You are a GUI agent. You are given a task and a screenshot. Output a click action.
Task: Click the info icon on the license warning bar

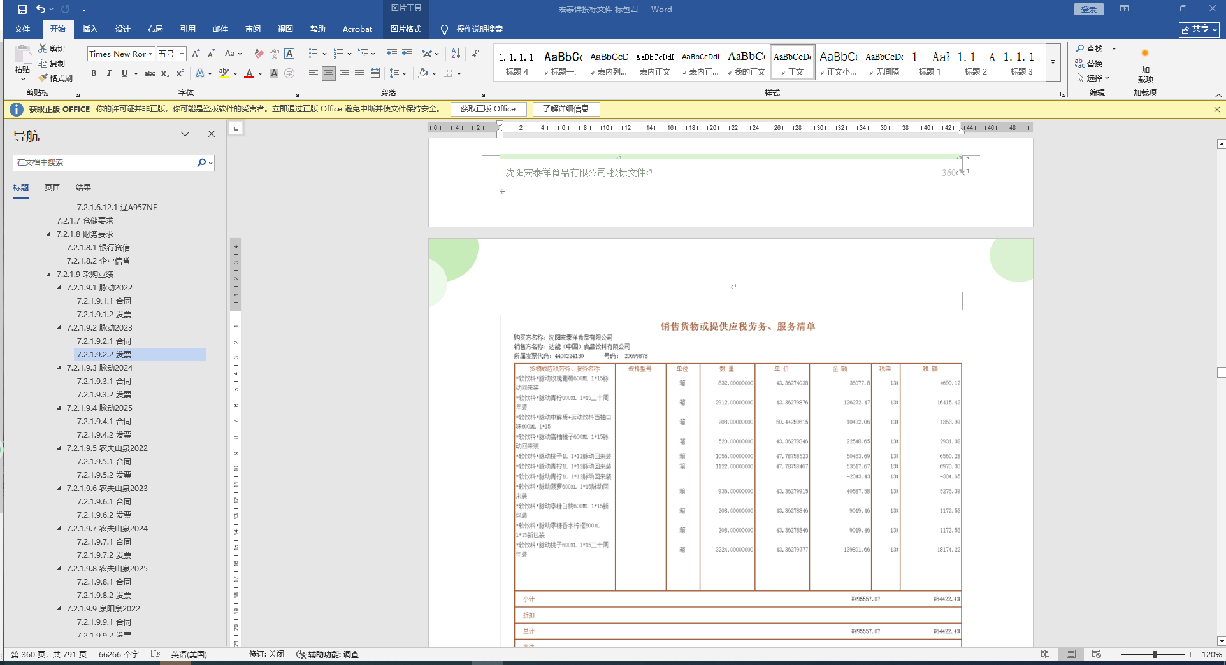click(17, 110)
